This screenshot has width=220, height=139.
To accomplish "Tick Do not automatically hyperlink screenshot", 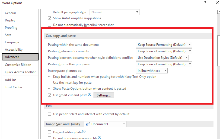I will (50, 25).
